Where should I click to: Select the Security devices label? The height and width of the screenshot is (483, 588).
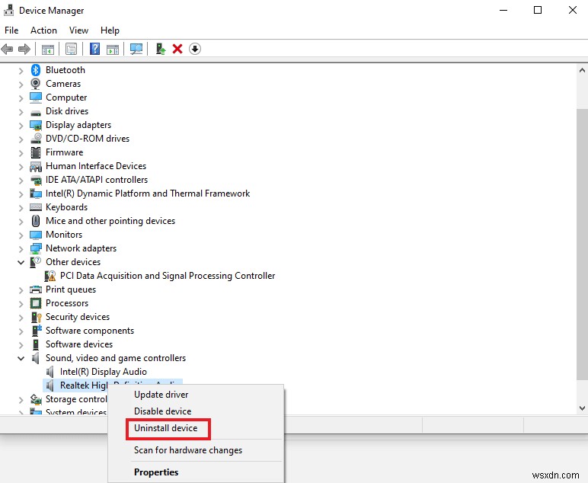coord(78,317)
